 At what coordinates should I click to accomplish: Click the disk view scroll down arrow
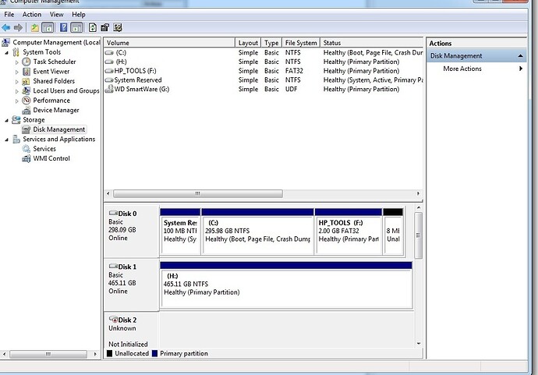point(419,344)
